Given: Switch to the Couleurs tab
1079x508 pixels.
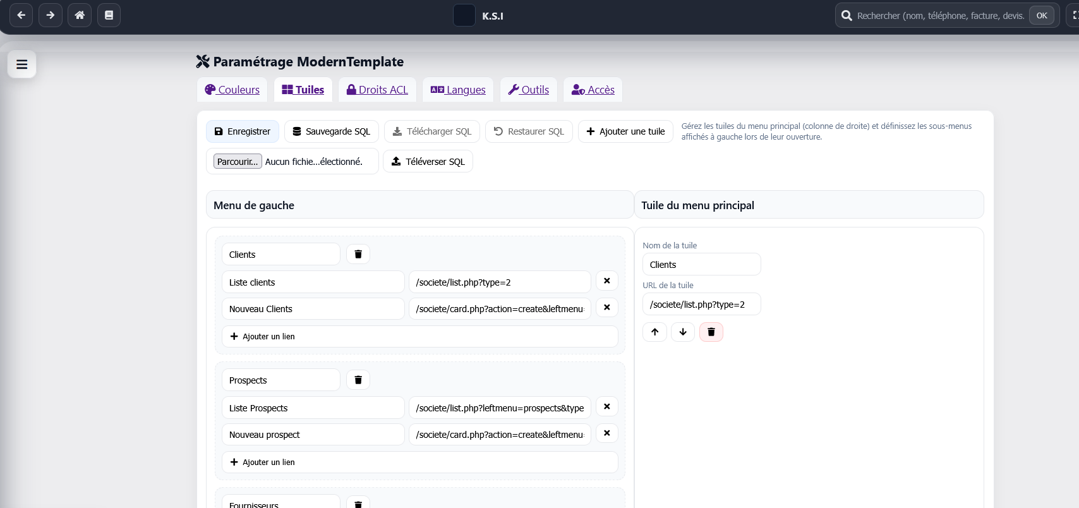Looking at the screenshot, I should pos(232,90).
